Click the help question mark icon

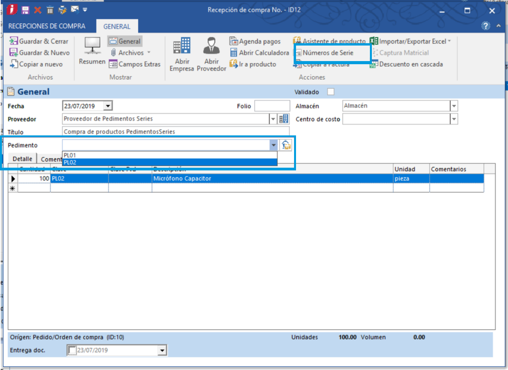pyautogui.click(x=486, y=26)
